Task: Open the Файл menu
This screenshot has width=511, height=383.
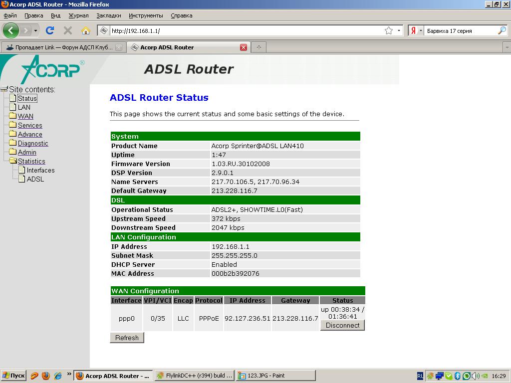Action: pos(10,15)
